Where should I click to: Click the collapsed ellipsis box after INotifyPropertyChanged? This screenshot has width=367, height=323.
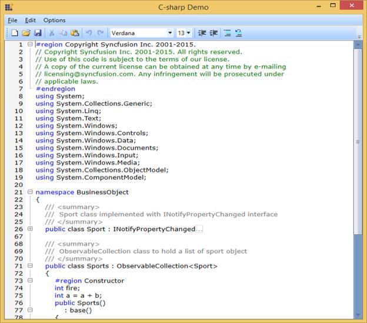pos(199,229)
